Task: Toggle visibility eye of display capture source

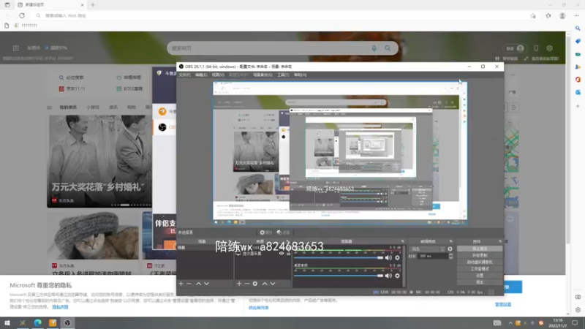Action: [282, 253]
